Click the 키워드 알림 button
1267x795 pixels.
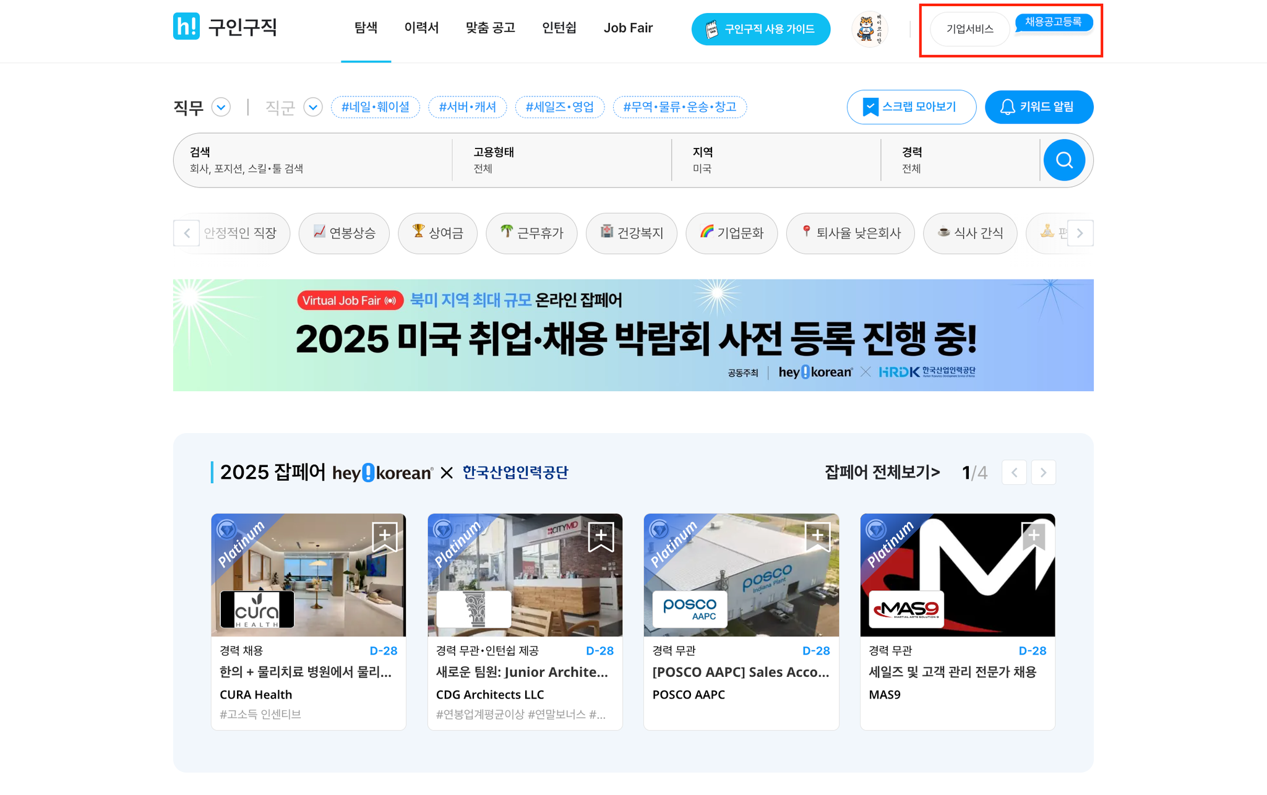(1039, 107)
